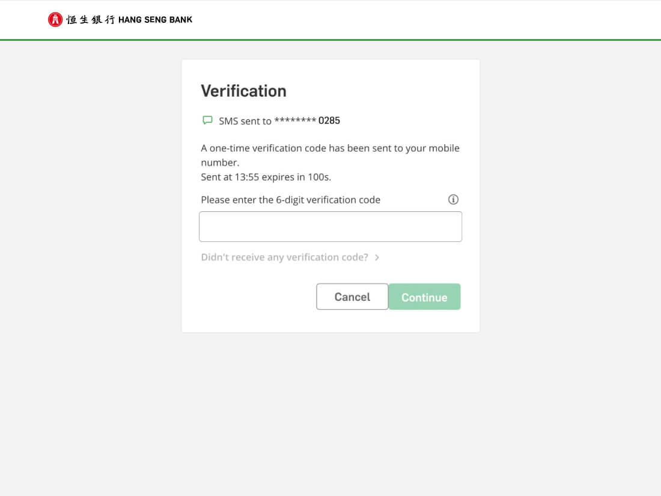This screenshot has height=496, width=661.
Task: Click the HANG SENG BANK header text
Action: [x=155, y=20]
